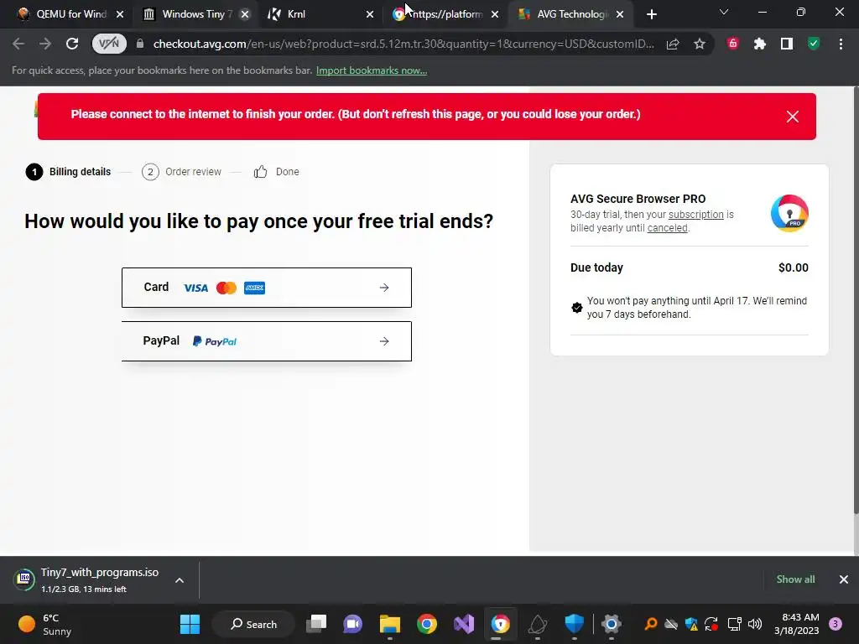Viewport: 859px width, 644px height.
Task: Close the downloads bar
Action: (x=844, y=579)
